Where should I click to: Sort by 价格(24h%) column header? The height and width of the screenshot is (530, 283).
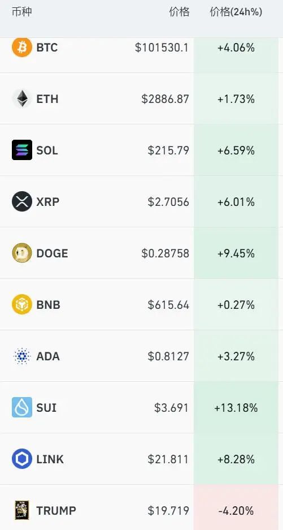pos(236,12)
